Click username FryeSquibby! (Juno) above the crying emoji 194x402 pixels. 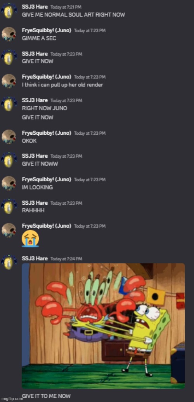pos(47,226)
